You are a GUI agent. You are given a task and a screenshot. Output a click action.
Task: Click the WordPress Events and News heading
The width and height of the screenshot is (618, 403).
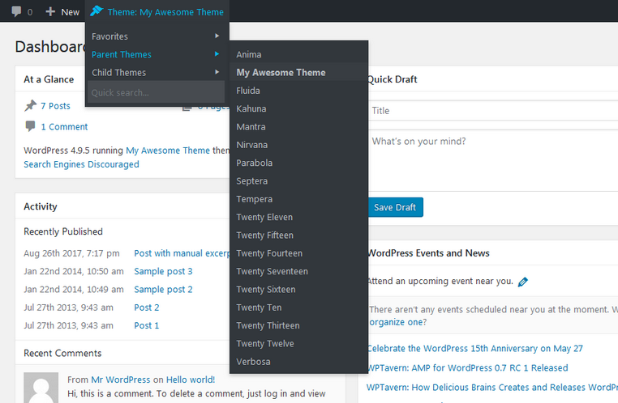tap(428, 253)
